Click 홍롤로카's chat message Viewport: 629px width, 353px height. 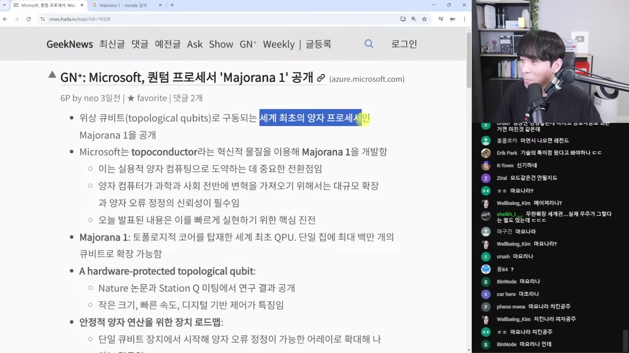click(545, 141)
